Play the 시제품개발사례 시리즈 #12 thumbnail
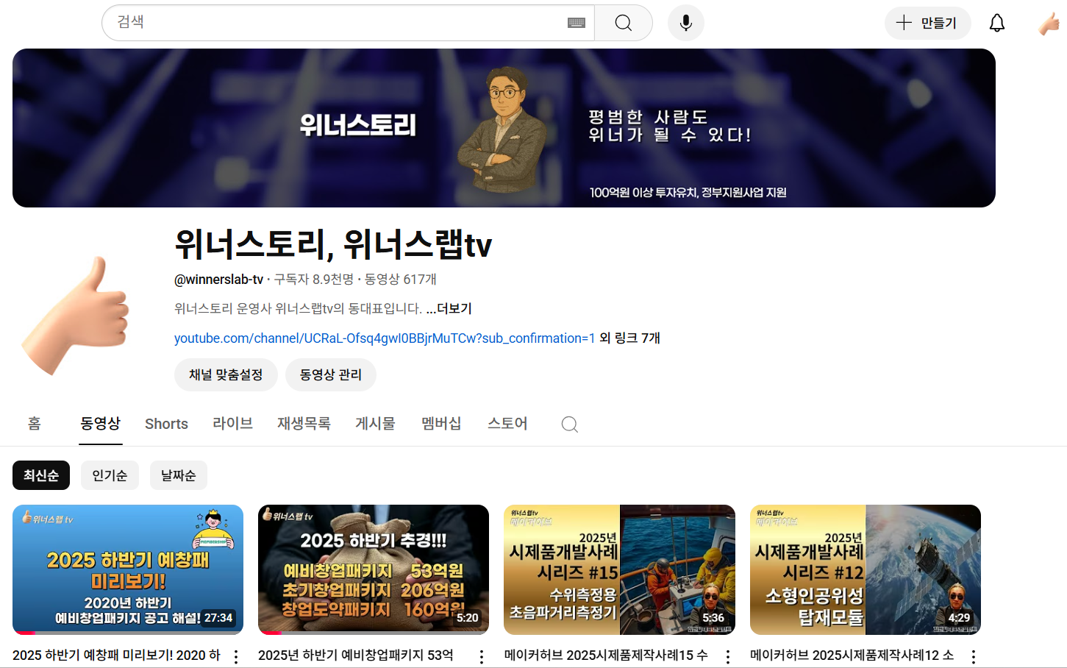This screenshot has height=668, width=1067. 866,569
